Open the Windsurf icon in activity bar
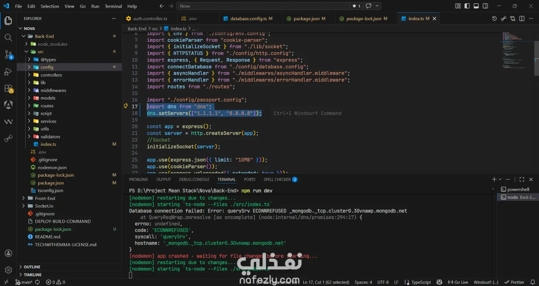This screenshot has height=286, width=539. tap(8, 121)
